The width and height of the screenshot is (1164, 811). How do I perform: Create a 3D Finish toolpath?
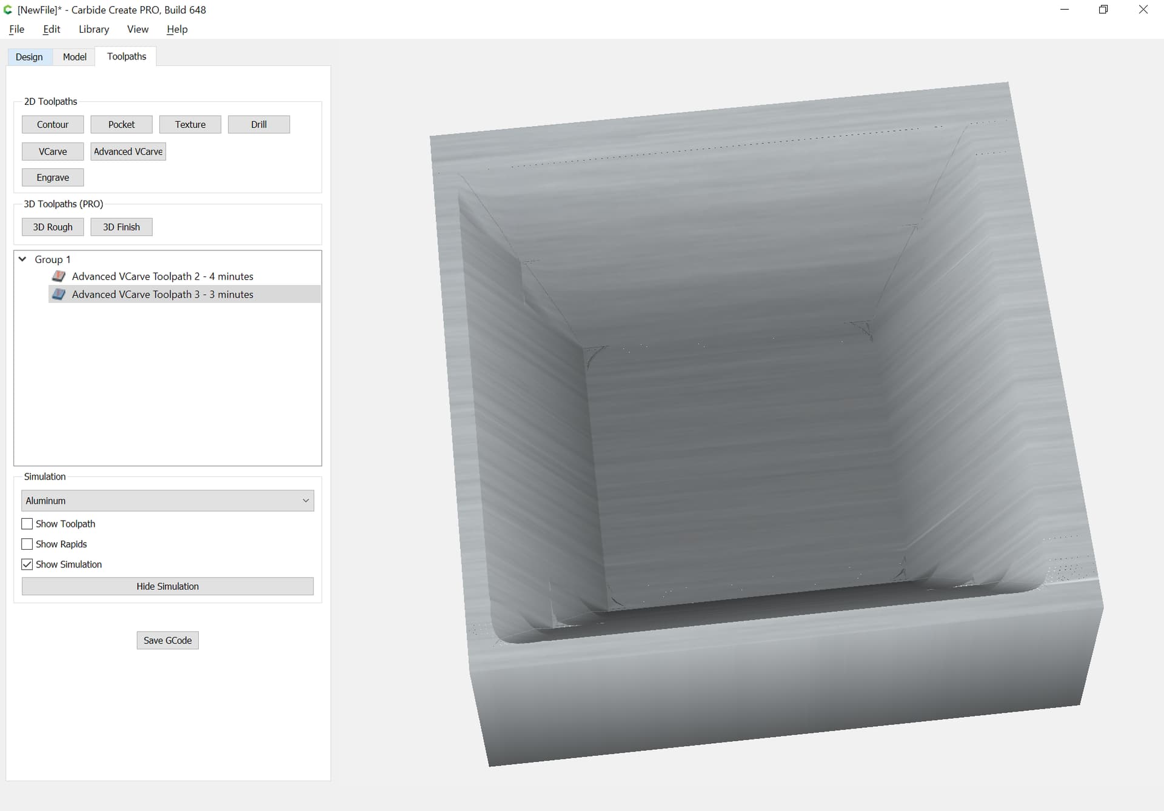pyautogui.click(x=121, y=227)
